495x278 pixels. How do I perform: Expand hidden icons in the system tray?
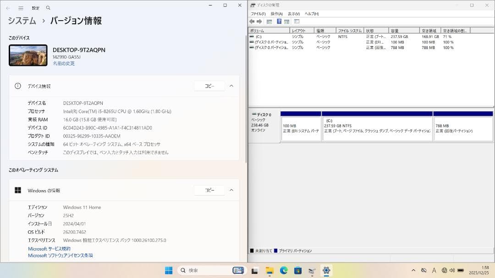412,270
